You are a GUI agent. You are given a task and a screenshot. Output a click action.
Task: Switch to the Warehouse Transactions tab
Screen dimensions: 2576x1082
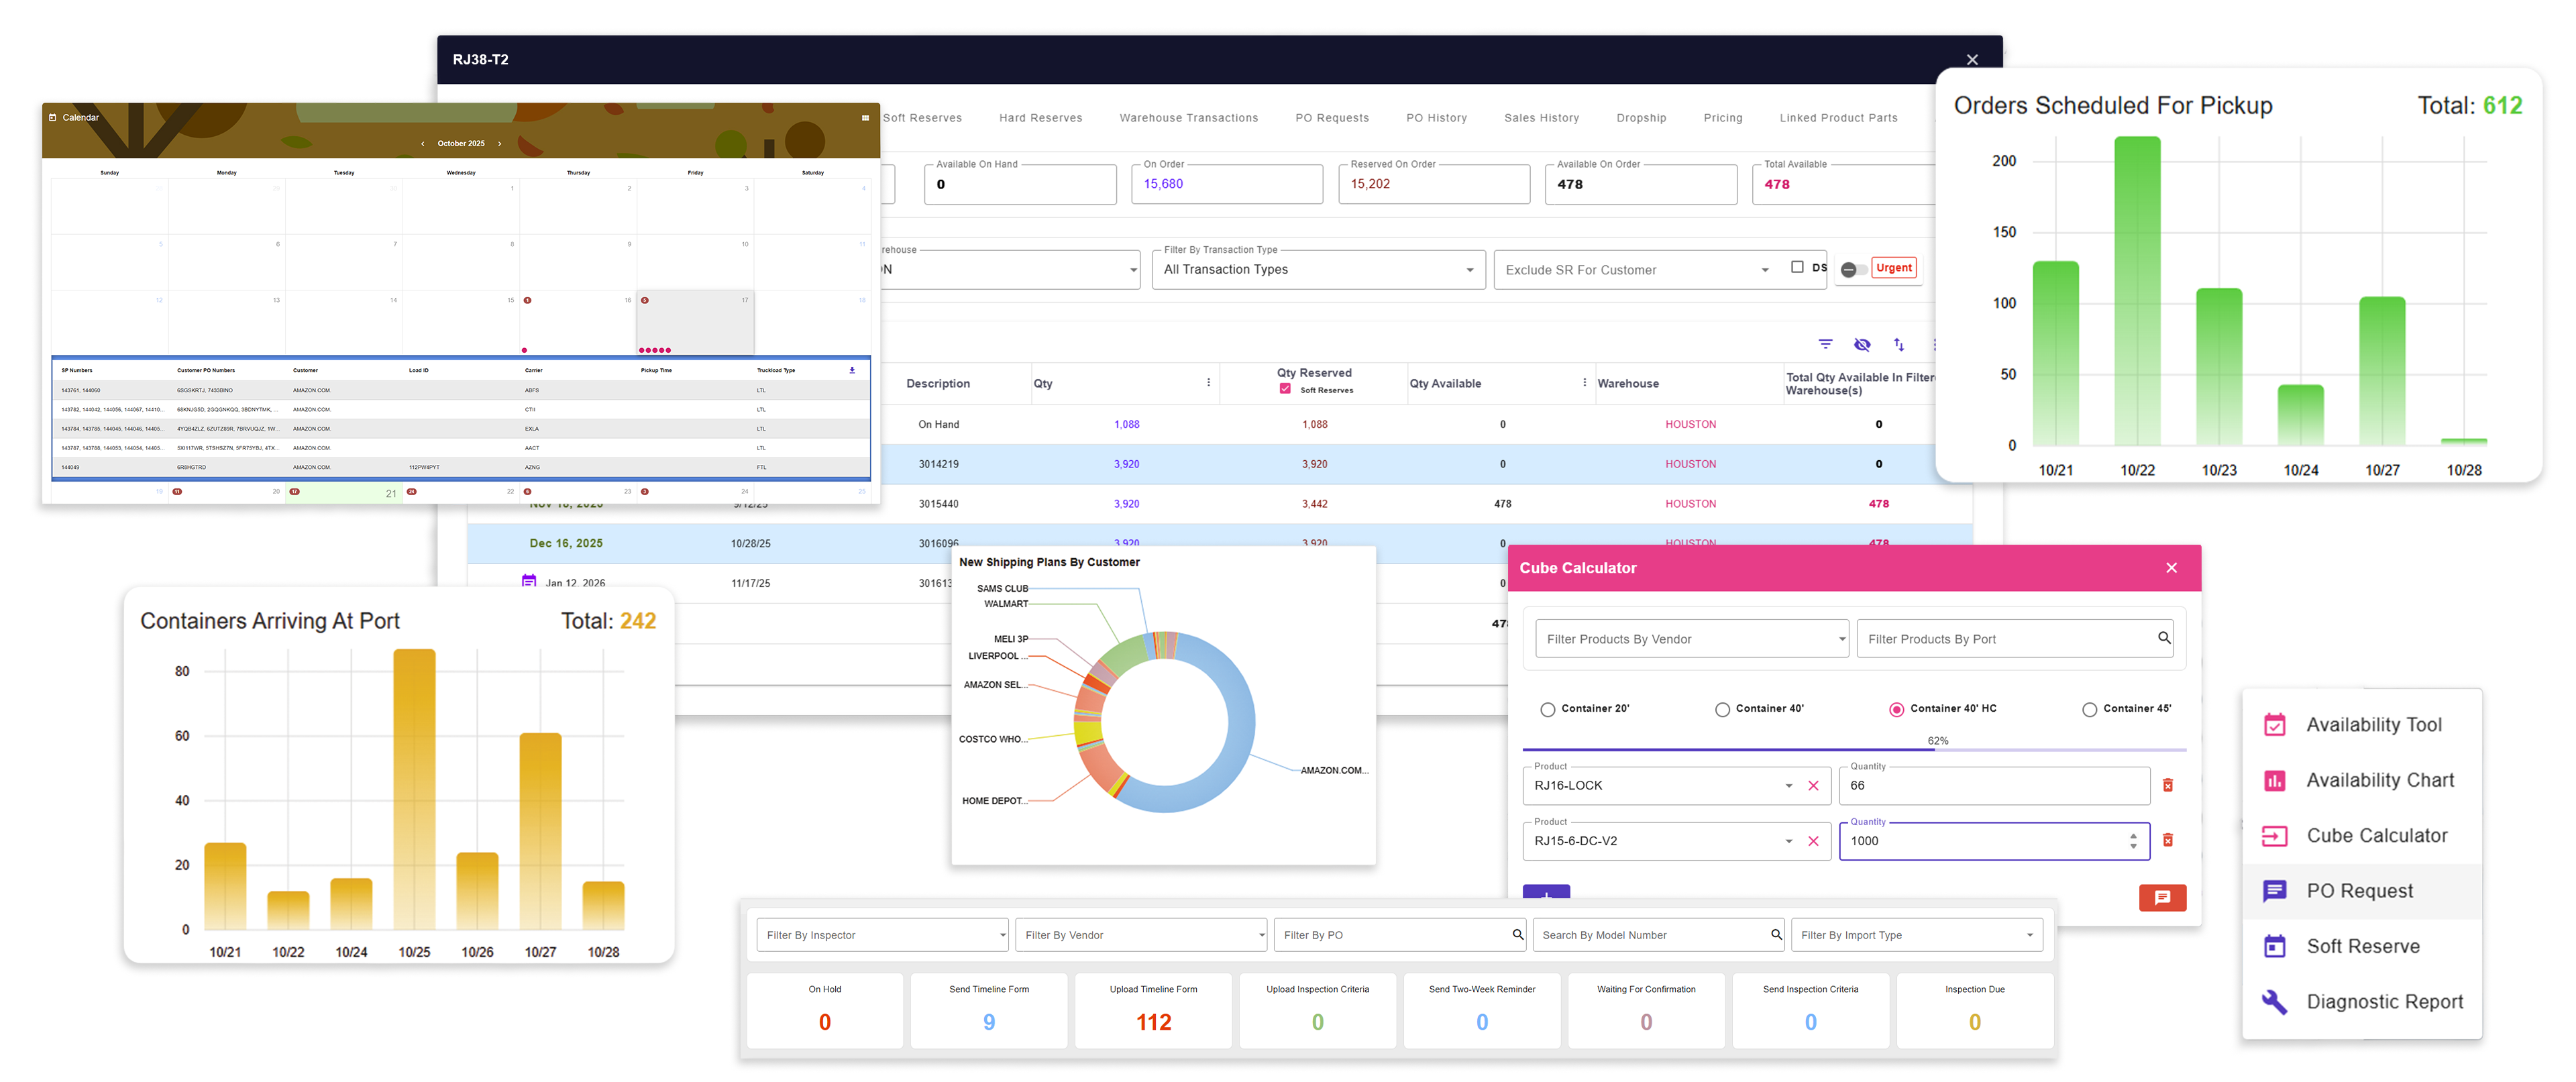pos(1188,118)
